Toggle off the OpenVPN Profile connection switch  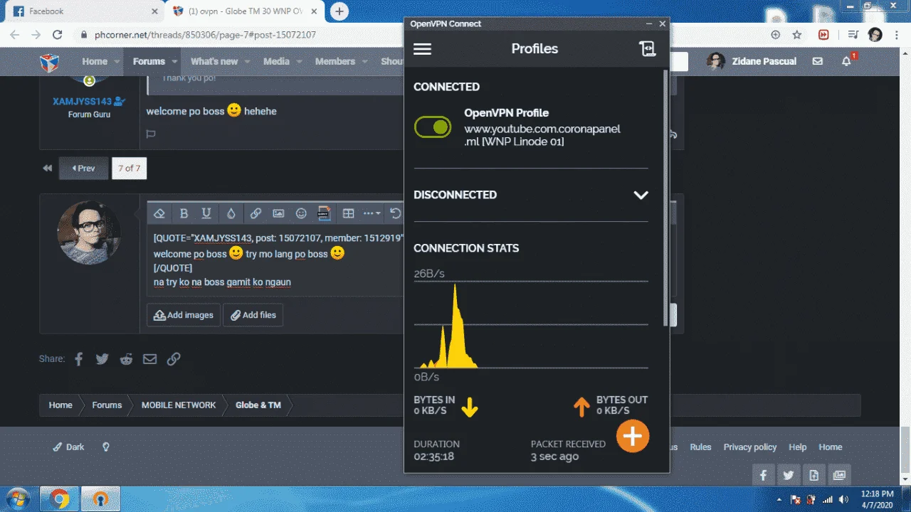433,127
